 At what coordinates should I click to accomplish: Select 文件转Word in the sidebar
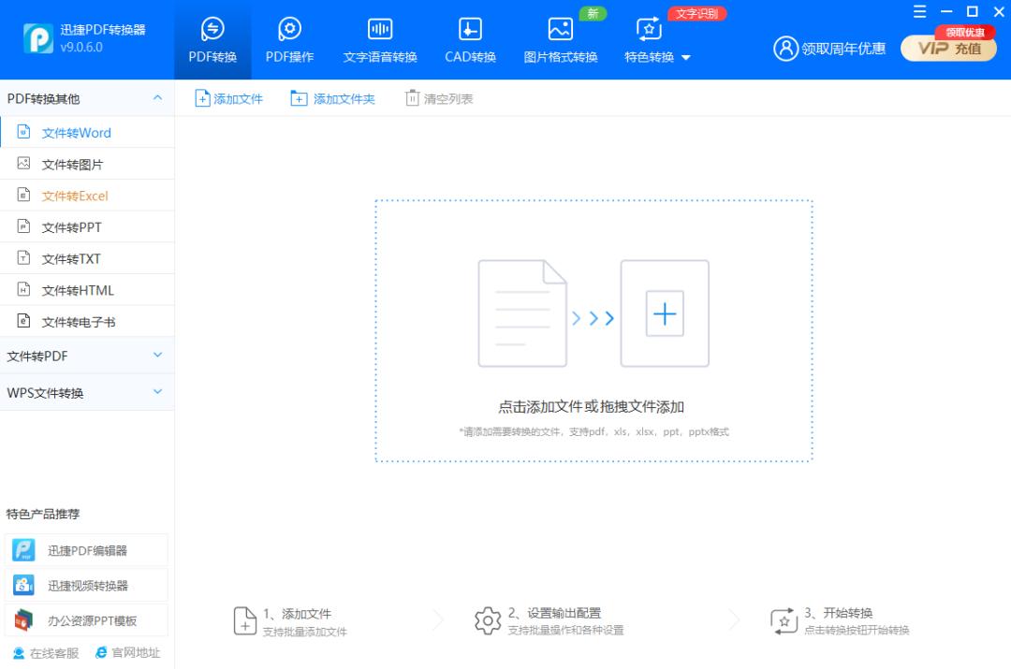(75, 132)
